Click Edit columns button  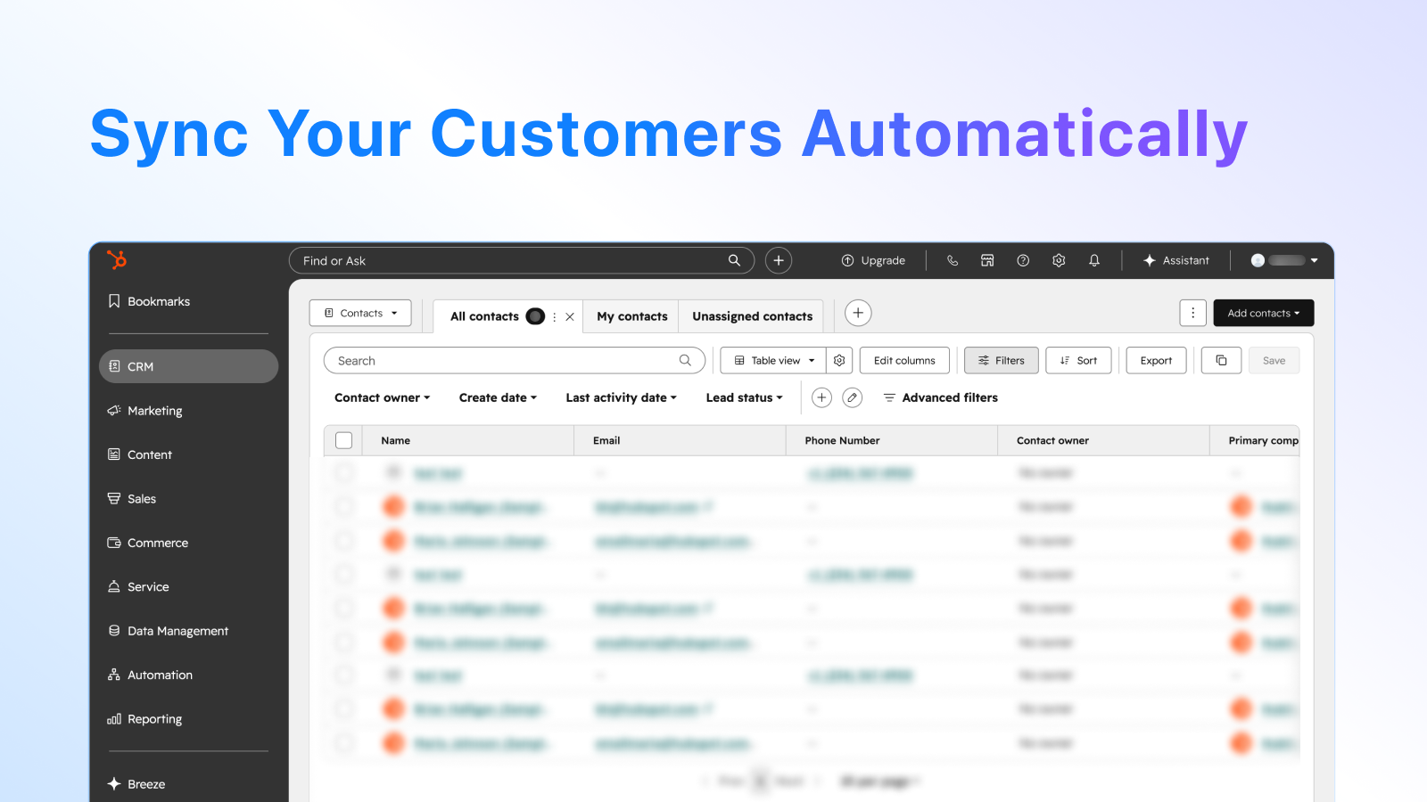[904, 361]
